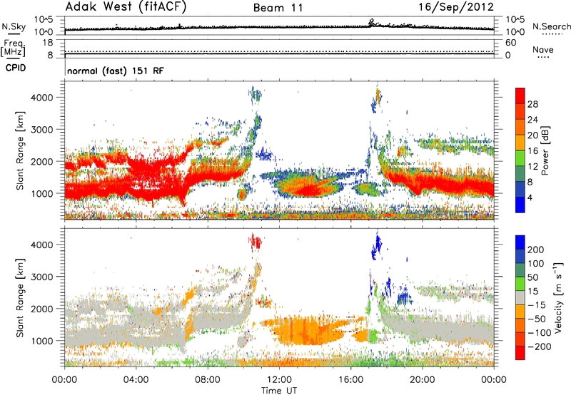The image size is (571, 395).
Task: Click the red velocity echo at 4000 km
Action: [256, 242]
